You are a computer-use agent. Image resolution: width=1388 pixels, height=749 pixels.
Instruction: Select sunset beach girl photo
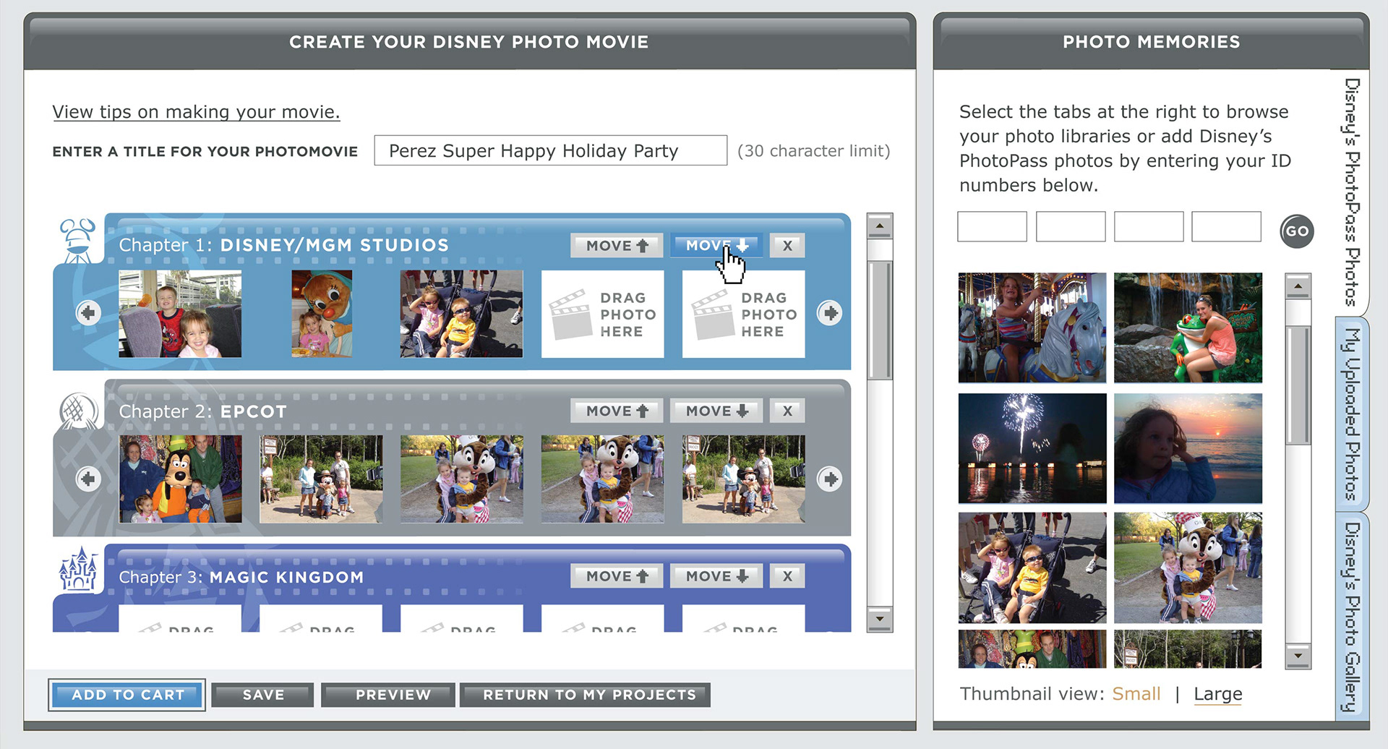click(1188, 448)
